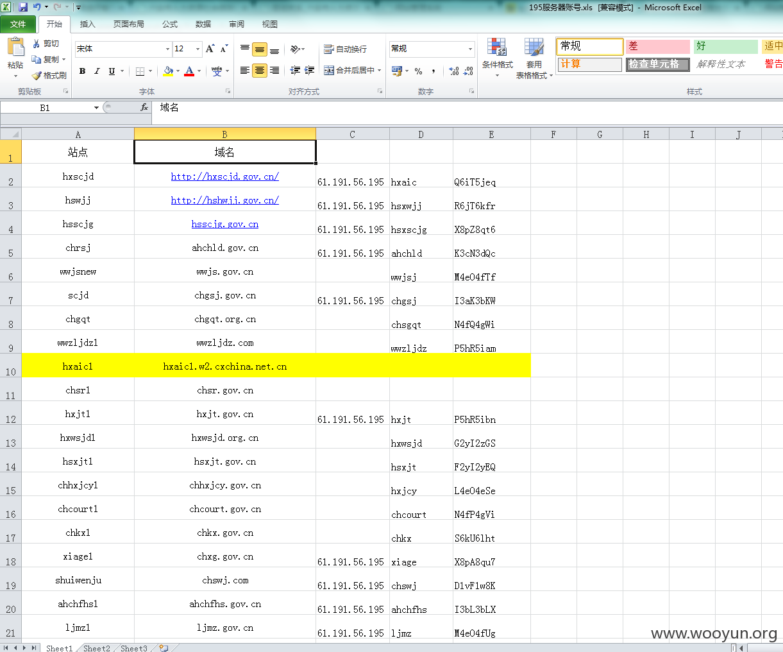The image size is (783, 652).
Task: Click the text orientation icon
Action: click(296, 49)
